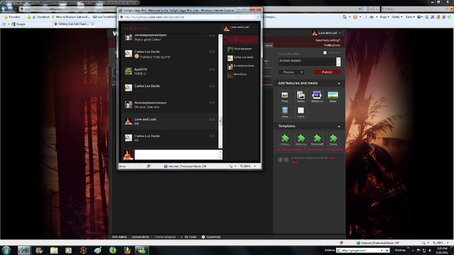Open Carlos Los Davis avatar in chat user list
The image size is (454, 255).
point(230,58)
